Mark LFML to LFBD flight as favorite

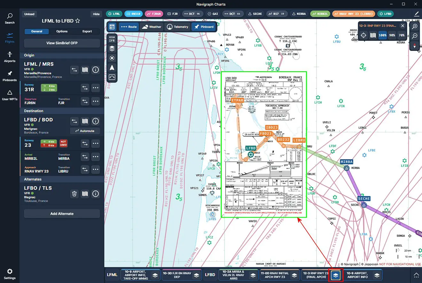pyautogui.click(x=77, y=21)
